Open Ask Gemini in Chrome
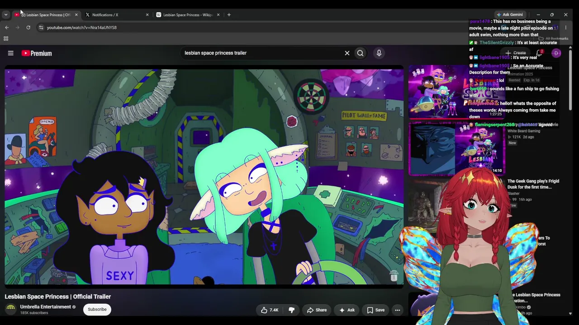 click(509, 15)
